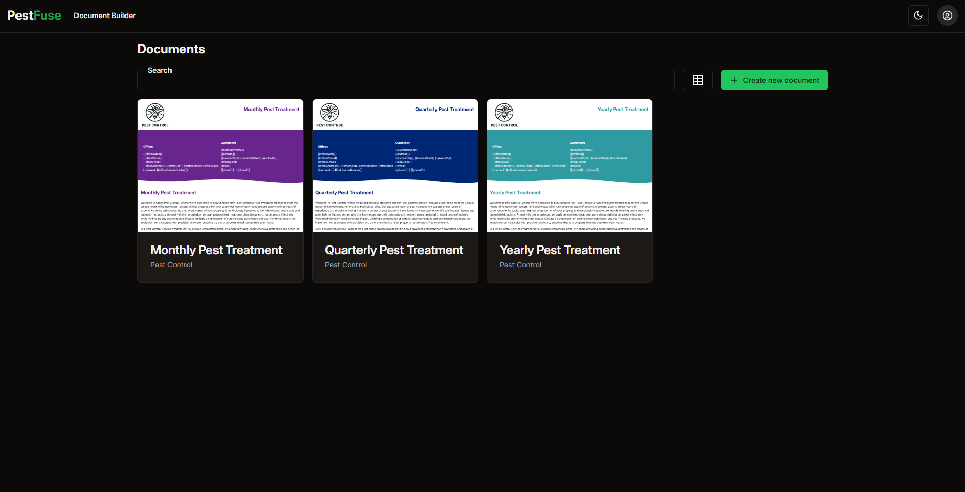Go to Document Builder nav item
Viewport: 965px width, 492px height.
[104, 16]
